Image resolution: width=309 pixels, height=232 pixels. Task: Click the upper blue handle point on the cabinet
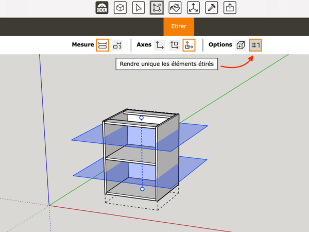(x=142, y=118)
